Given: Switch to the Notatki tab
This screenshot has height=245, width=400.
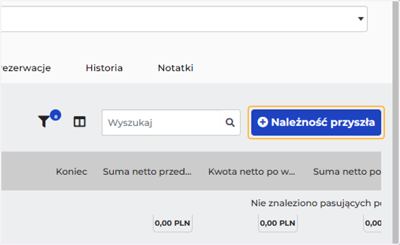Looking at the screenshot, I should point(175,68).
